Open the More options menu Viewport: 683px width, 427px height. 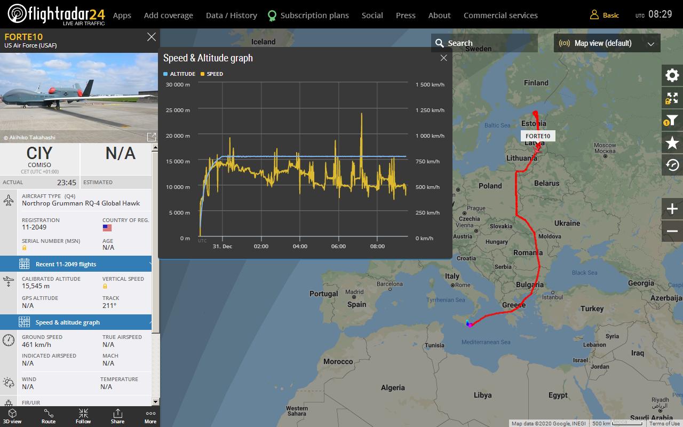(150, 416)
